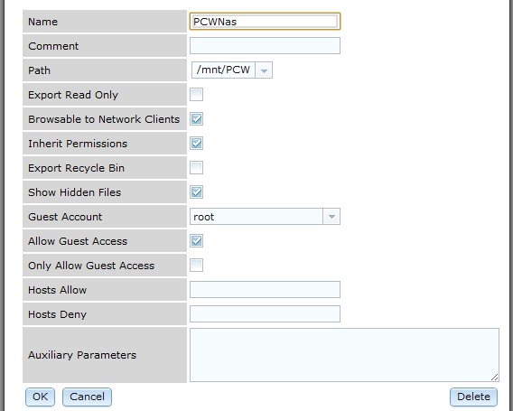Image resolution: width=513 pixels, height=411 pixels.
Task: Click the Name input field
Action: (265, 22)
